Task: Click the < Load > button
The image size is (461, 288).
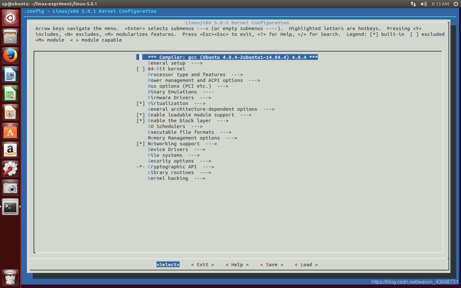Action: point(306,265)
